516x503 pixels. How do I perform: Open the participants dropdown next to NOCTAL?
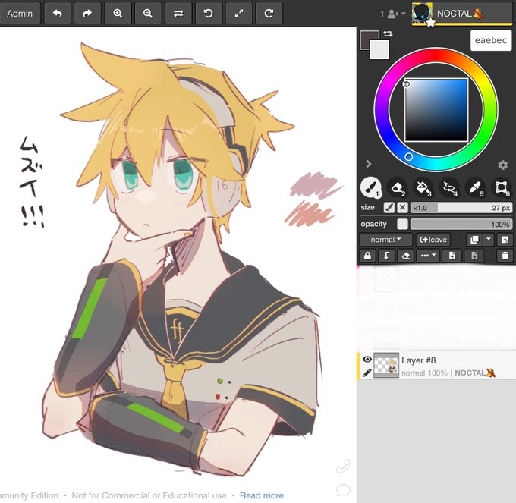(x=393, y=14)
